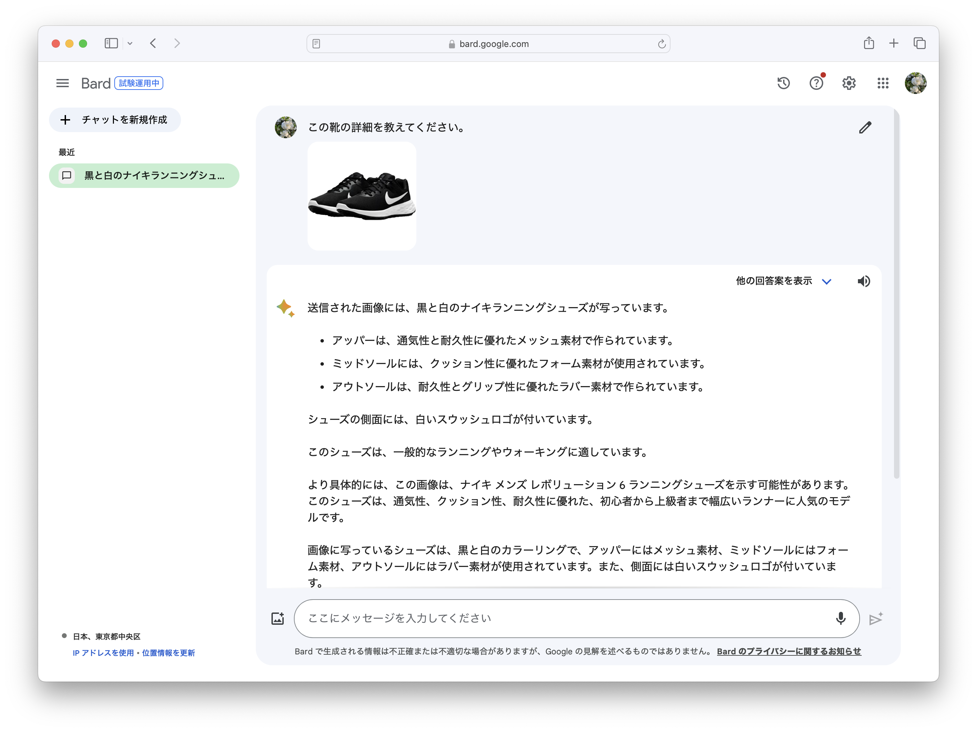
Task: Listen to the response with speaker icon
Action: click(863, 281)
